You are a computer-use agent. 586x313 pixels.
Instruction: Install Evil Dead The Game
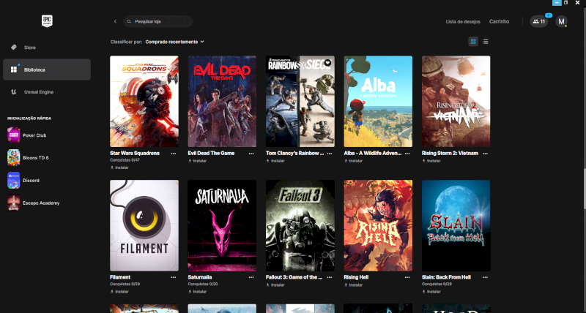tap(197, 161)
